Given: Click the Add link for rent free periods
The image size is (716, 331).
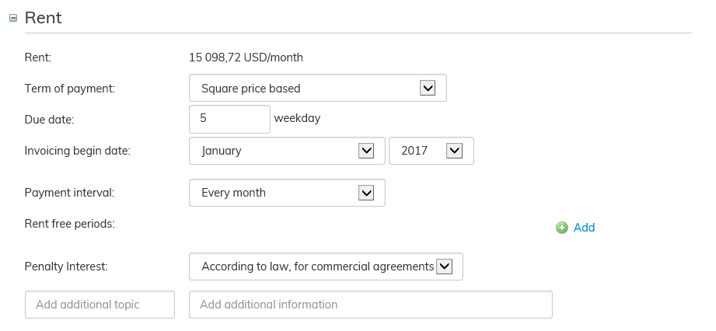Looking at the screenshot, I should coord(584,228).
